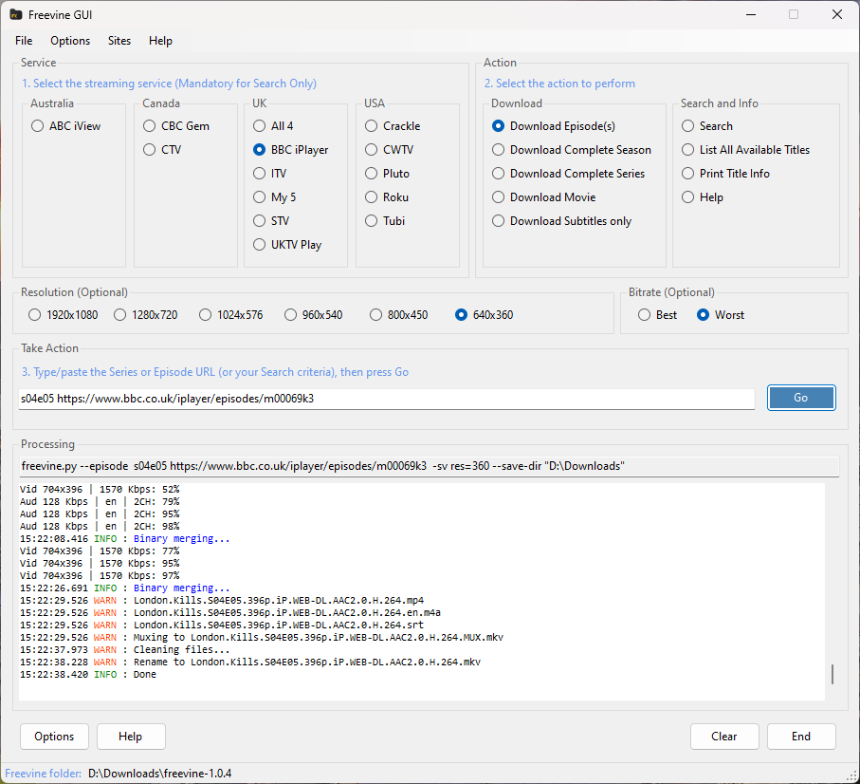Set resolution to 1920x1080
This screenshot has height=784, width=860.
[35, 315]
